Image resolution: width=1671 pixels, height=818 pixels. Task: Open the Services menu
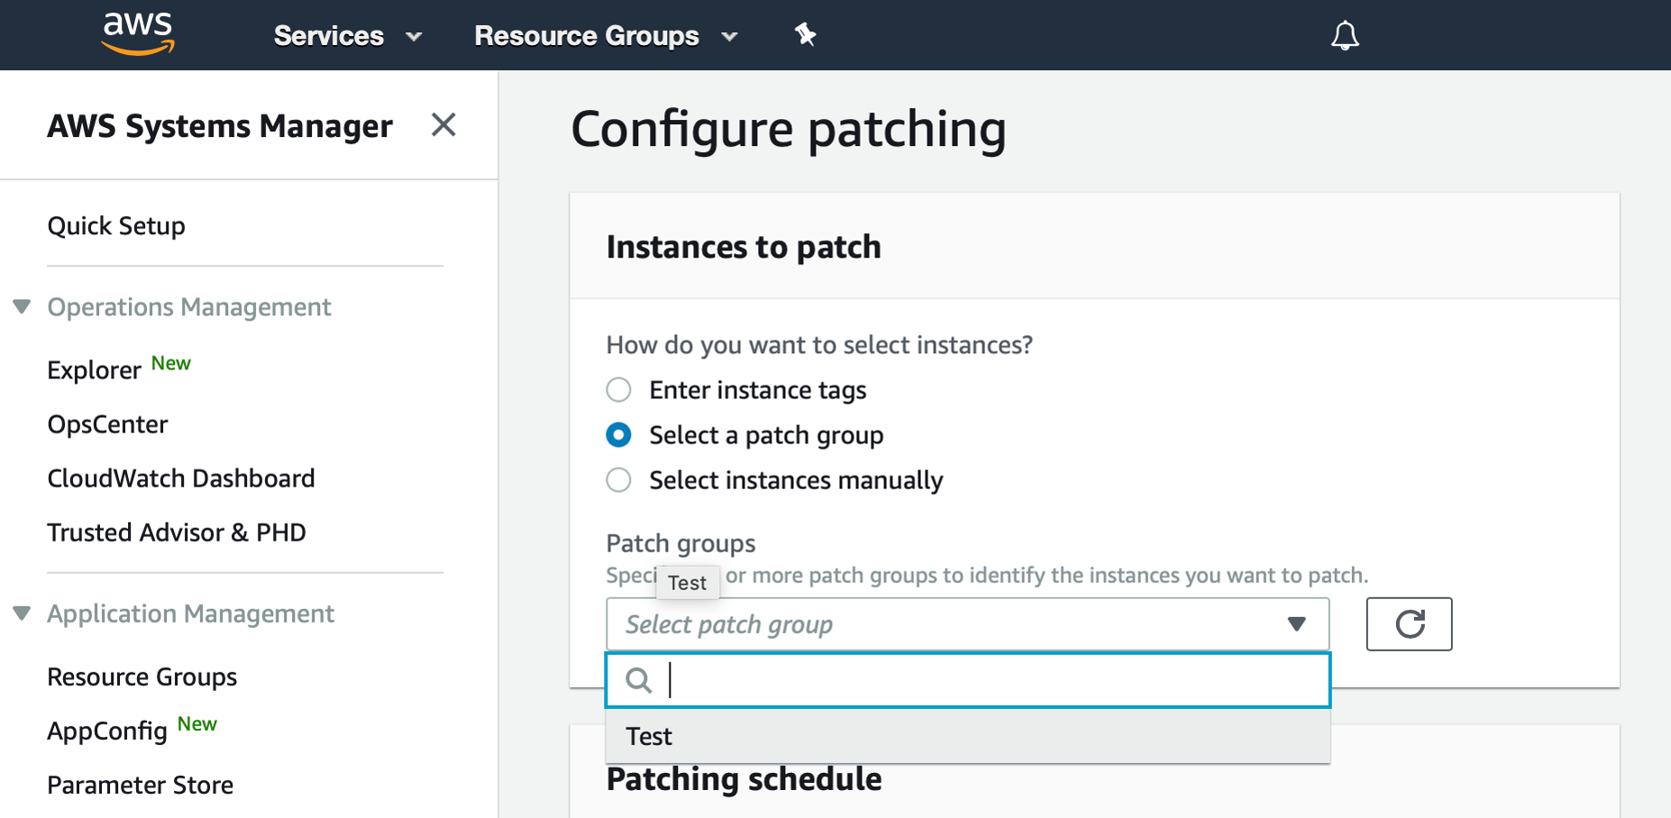click(x=347, y=35)
